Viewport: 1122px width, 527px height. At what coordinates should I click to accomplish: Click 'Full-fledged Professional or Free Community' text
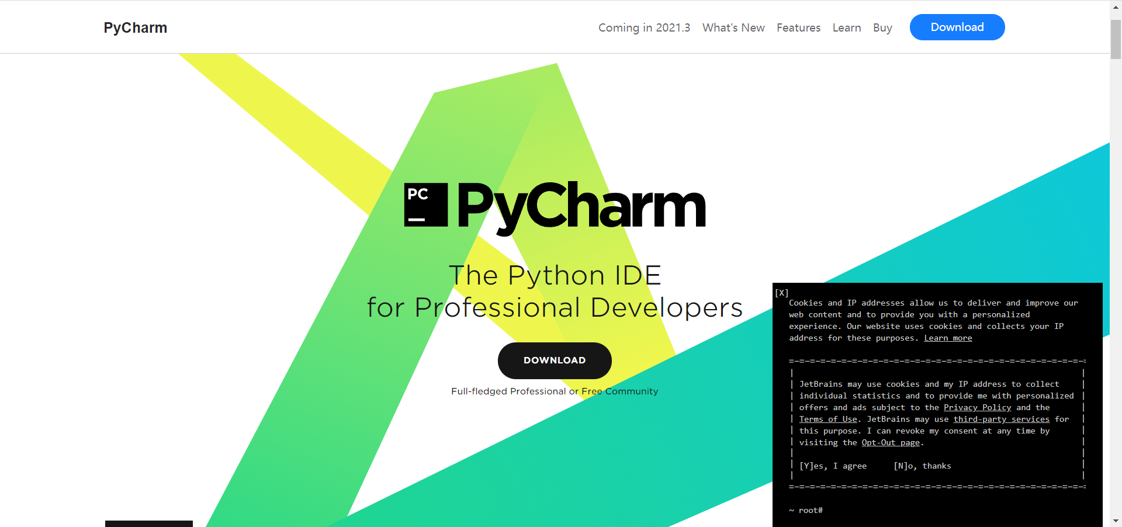pos(555,391)
